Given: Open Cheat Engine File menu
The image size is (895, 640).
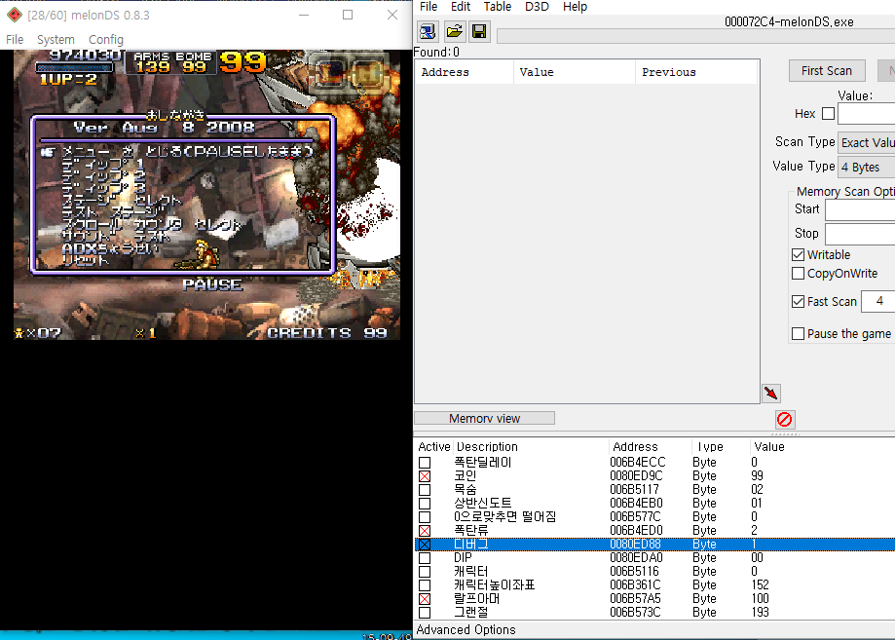Looking at the screenshot, I should (x=429, y=7).
